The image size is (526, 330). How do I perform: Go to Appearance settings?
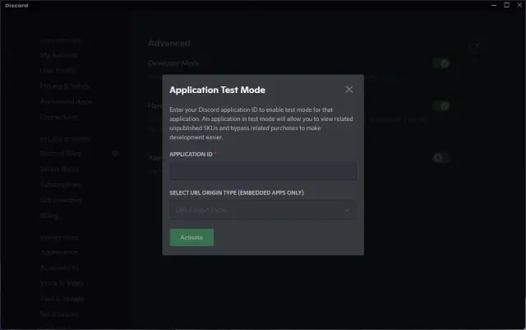[x=58, y=252]
